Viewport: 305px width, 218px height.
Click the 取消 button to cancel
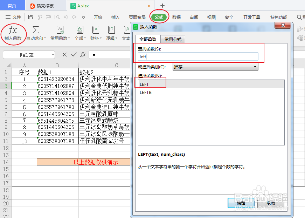point(271,203)
